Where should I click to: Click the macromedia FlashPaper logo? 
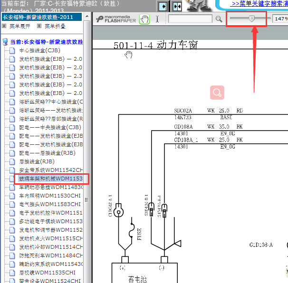click(116, 19)
